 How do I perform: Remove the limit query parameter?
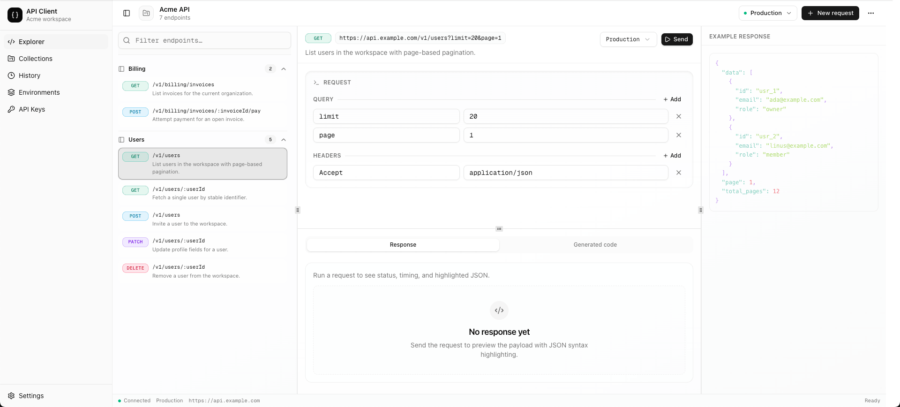tap(679, 116)
